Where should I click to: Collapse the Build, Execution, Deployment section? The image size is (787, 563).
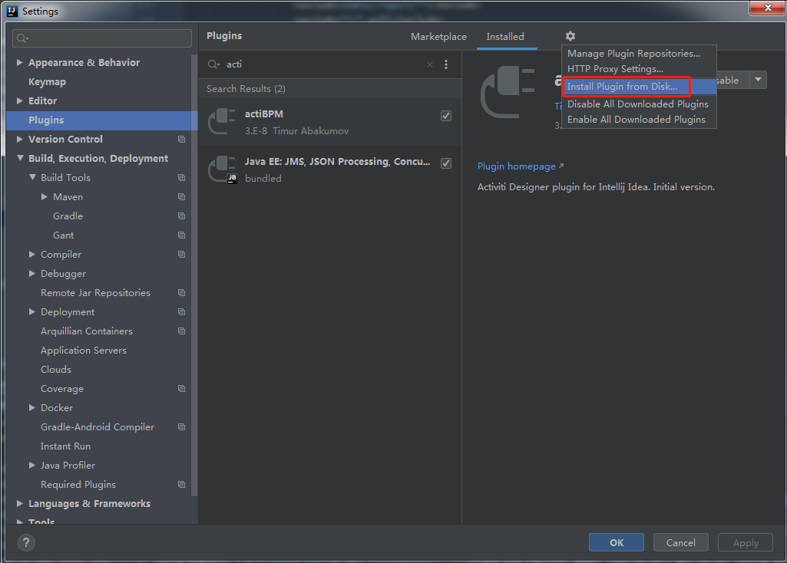(x=19, y=158)
